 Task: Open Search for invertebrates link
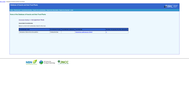(39, 10)
